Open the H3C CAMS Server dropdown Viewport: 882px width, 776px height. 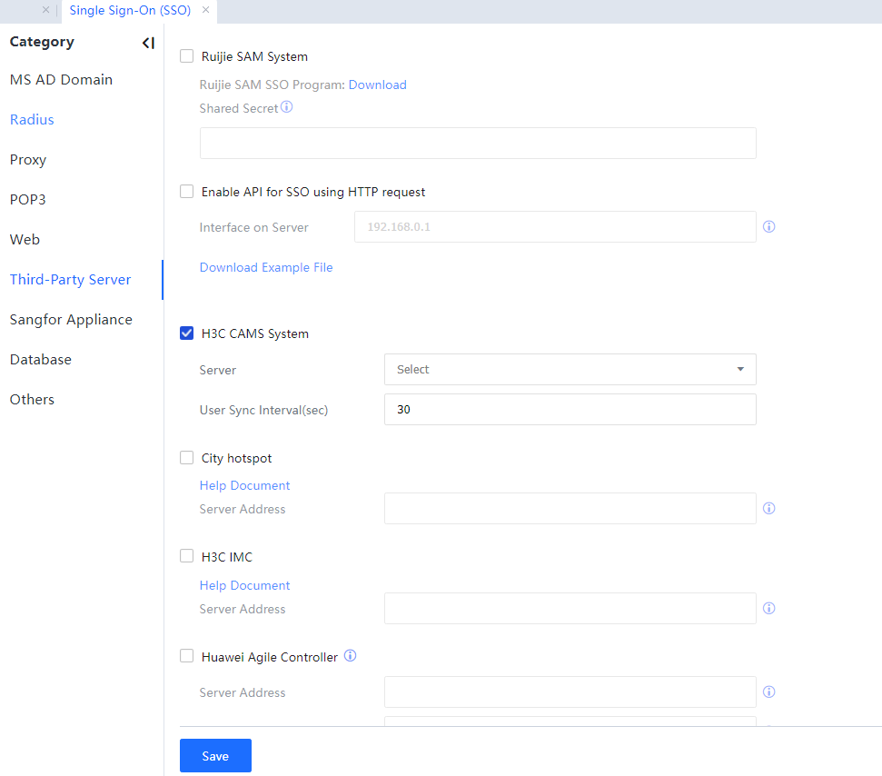click(570, 370)
